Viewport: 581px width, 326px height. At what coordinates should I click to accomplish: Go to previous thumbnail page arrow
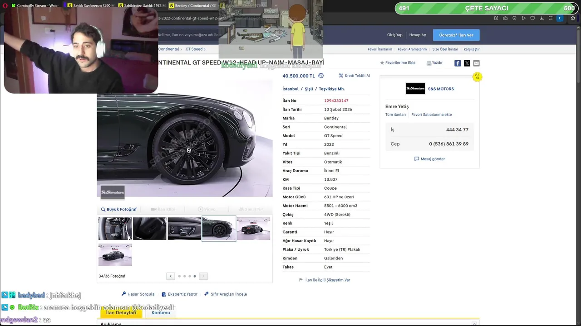tap(171, 276)
